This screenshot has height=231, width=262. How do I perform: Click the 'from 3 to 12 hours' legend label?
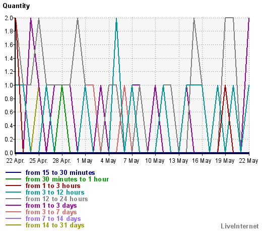pos(55,192)
